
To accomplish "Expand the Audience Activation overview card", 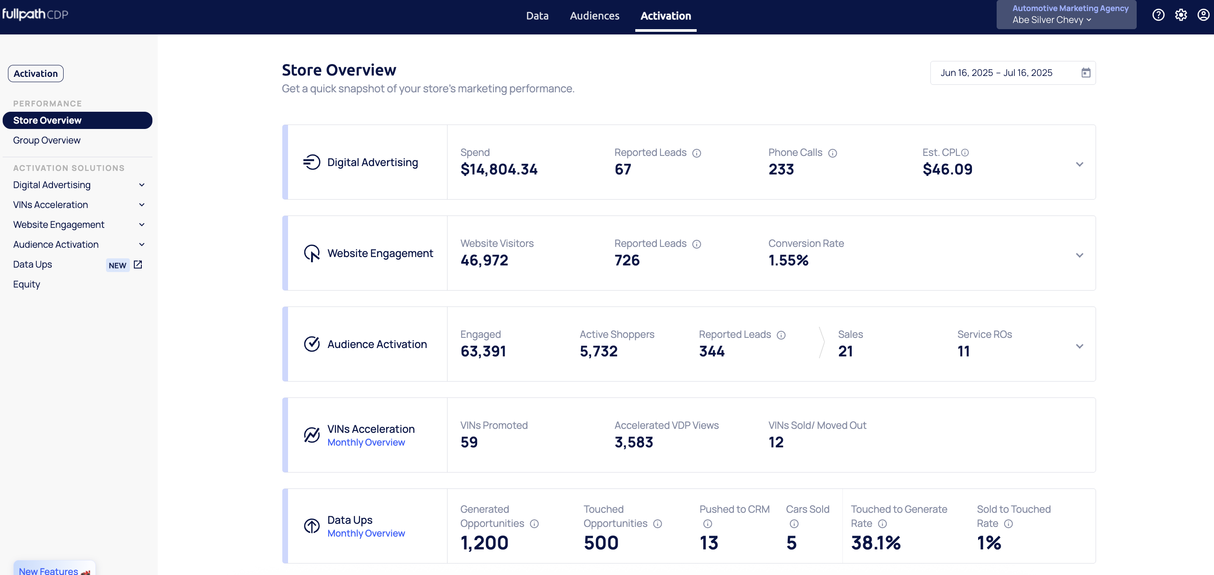I will (x=1079, y=346).
